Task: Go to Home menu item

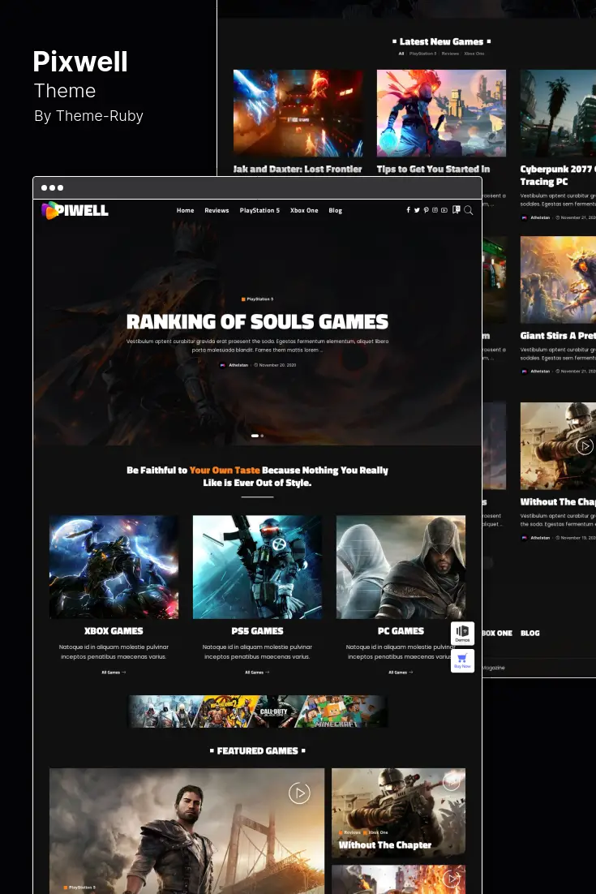Action: pos(185,210)
